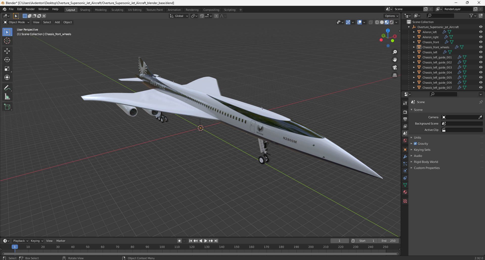Open the Material properties tab
This screenshot has width=485, height=260.
pyautogui.click(x=405, y=192)
